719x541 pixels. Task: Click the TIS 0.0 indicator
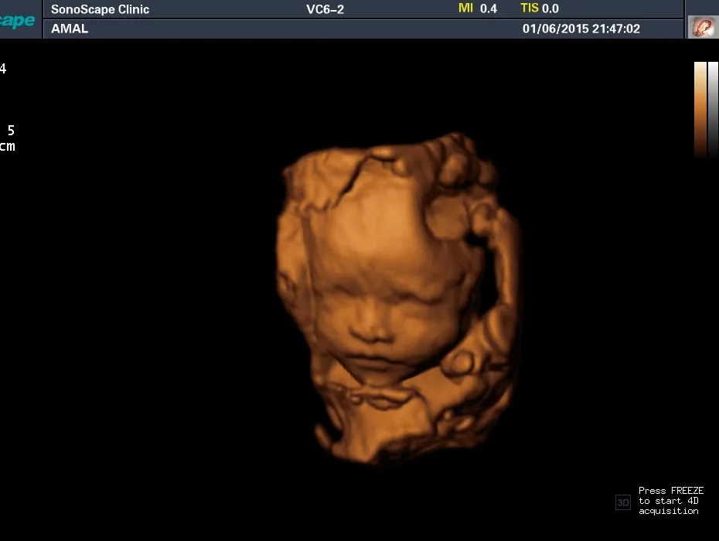pos(540,9)
